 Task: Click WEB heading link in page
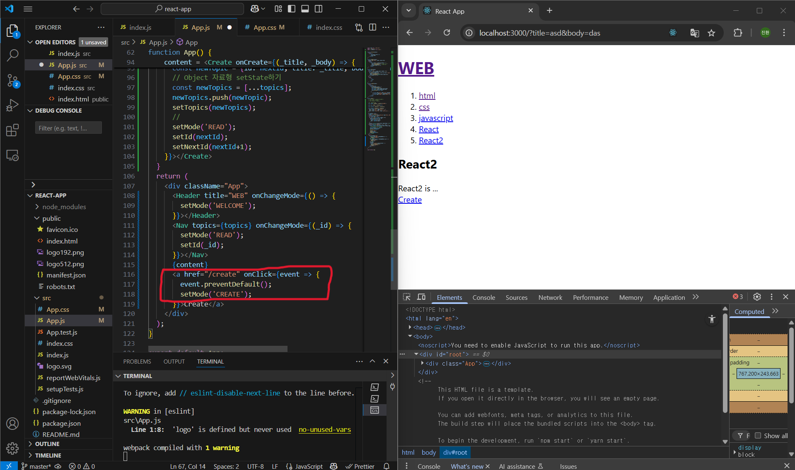click(416, 68)
